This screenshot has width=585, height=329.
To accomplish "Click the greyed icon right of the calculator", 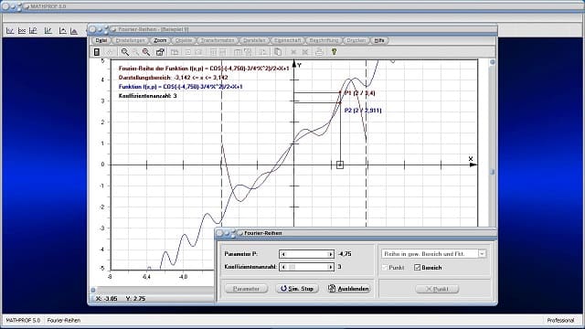I will [109, 52].
